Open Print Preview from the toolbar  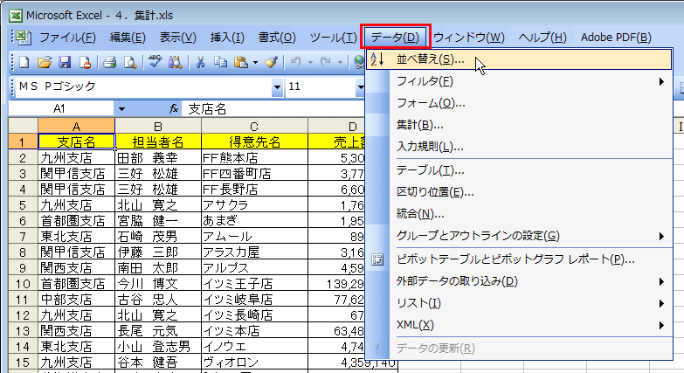coord(129,62)
